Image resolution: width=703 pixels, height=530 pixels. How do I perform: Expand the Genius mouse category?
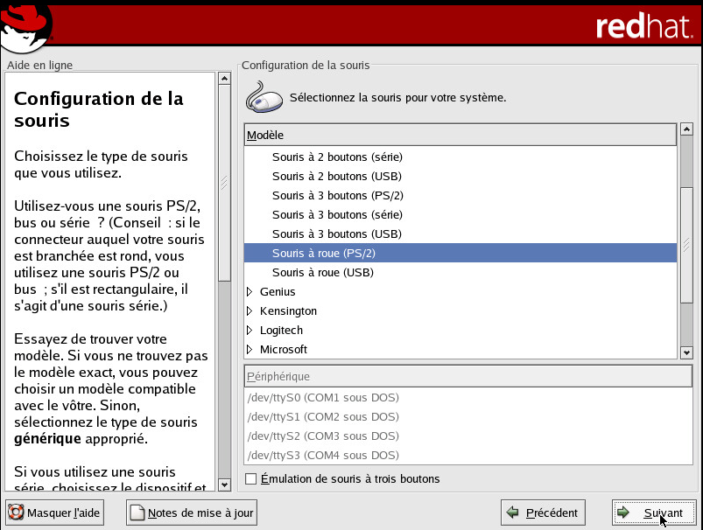coord(250,292)
